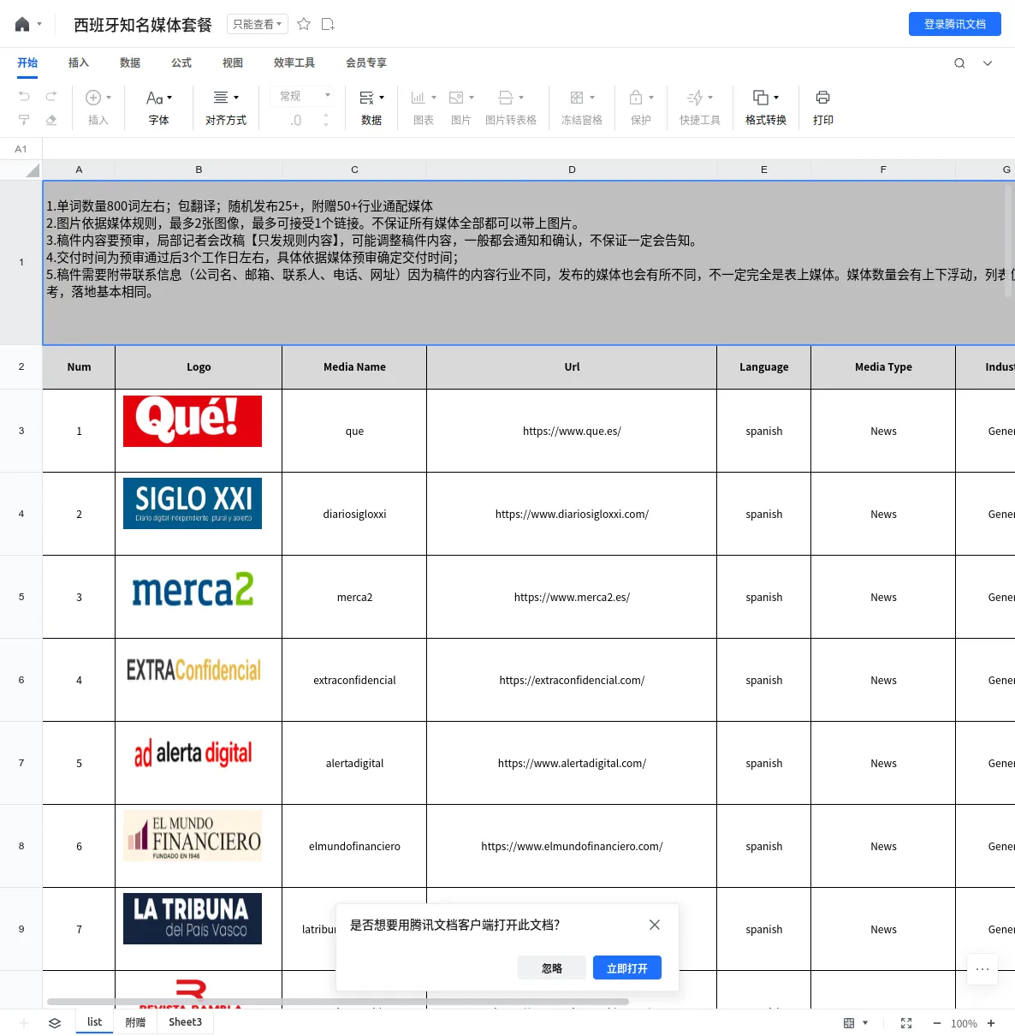Click the decimal places .0 control
The height and width of the screenshot is (1036, 1015).
[x=296, y=120]
